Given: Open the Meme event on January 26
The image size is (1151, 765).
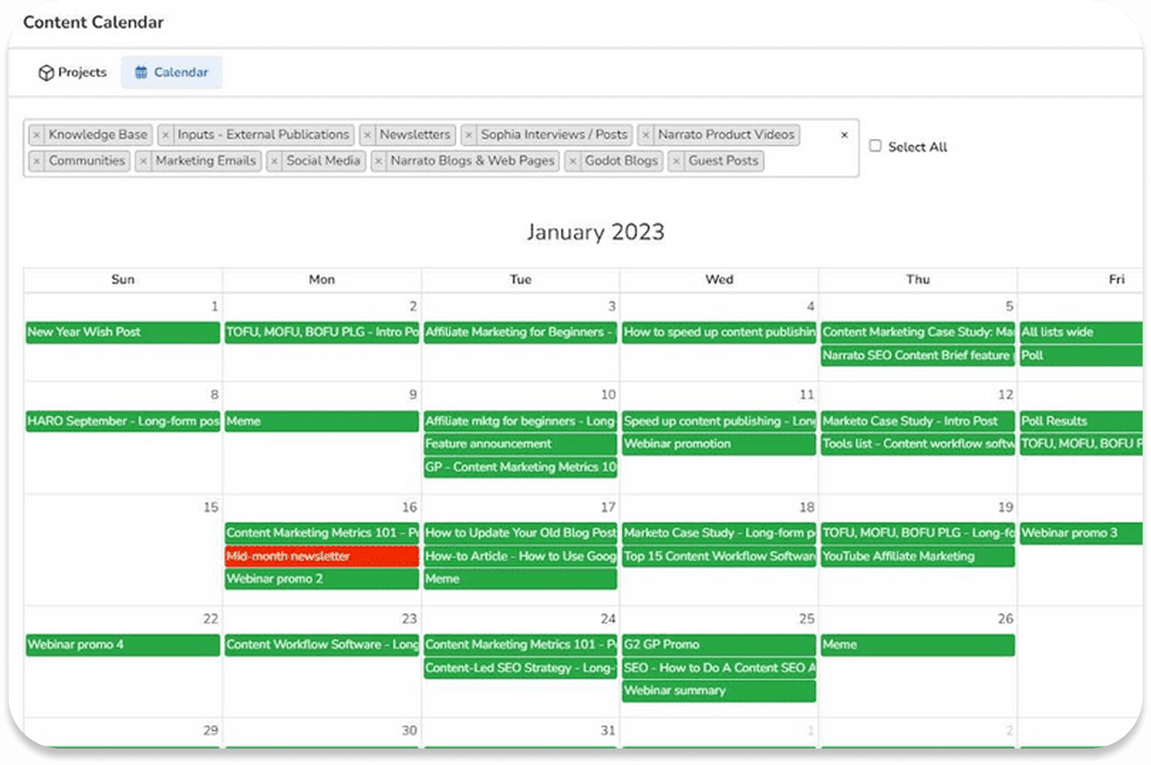Looking at the screenshot, I should tap(918, 645).
